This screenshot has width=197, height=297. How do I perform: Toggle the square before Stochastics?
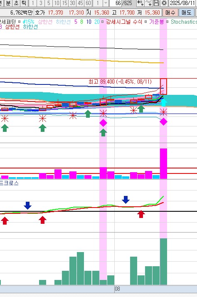(167, 22)
